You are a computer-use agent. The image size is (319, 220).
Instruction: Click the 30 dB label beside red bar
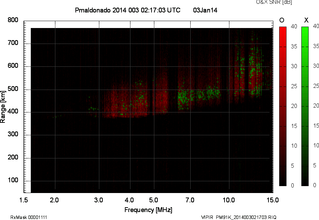coord(294,66)
